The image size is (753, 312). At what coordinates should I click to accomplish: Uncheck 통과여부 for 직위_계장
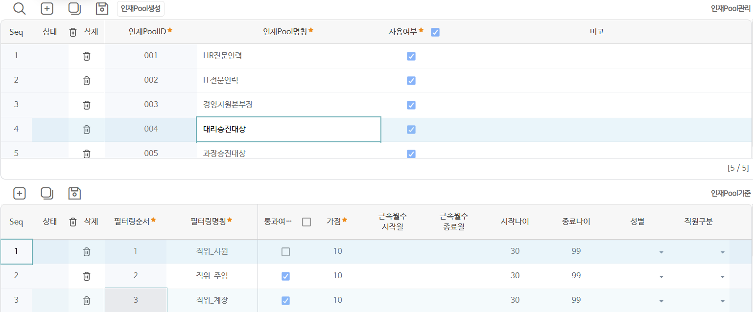pyautogui.click(x=286, y=301)
